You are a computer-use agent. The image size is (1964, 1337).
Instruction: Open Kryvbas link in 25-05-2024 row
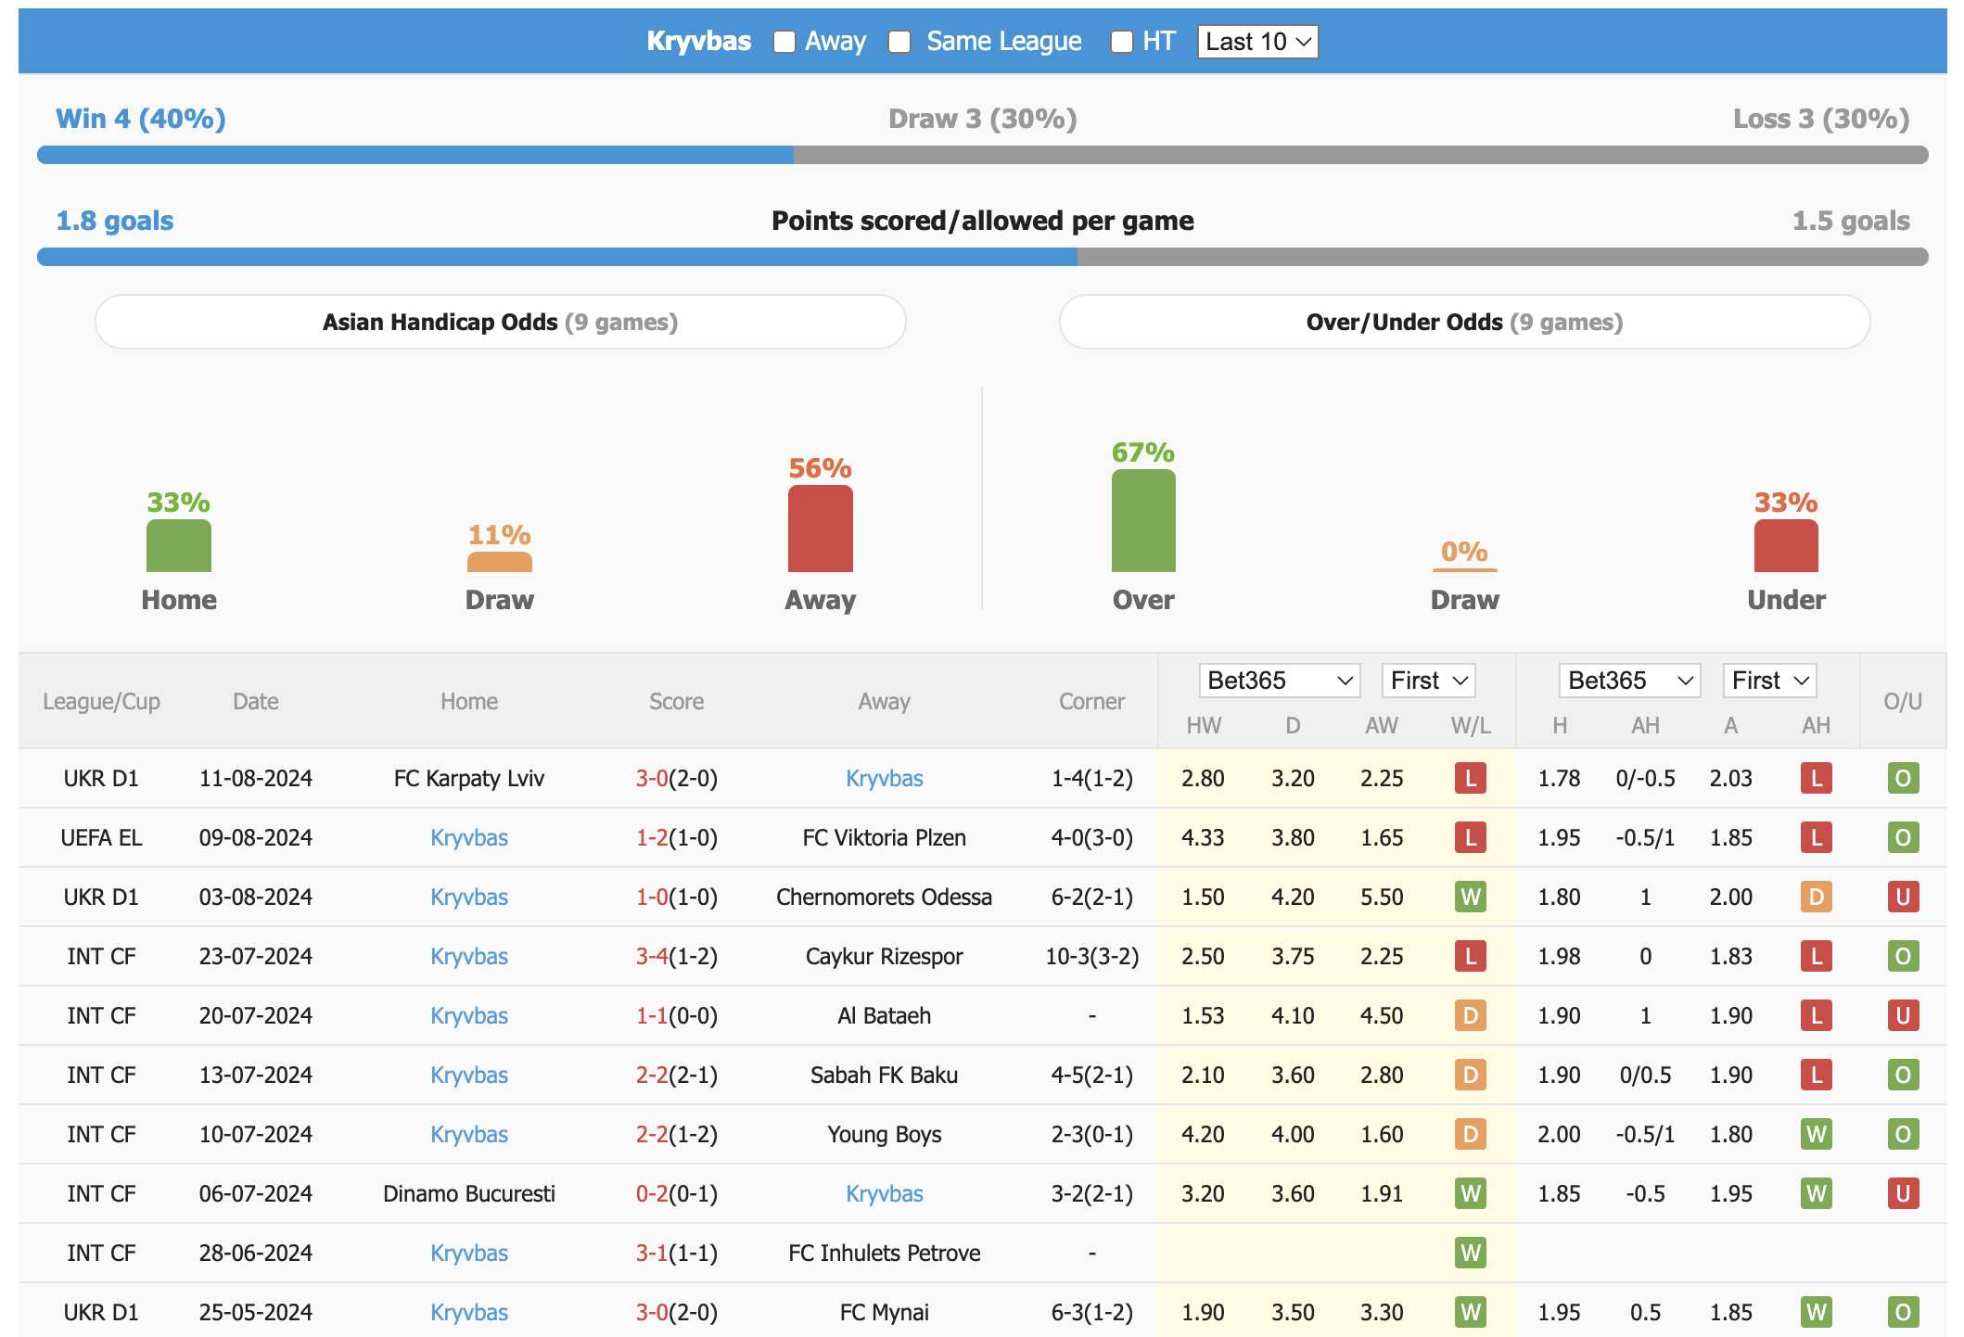469,1312
